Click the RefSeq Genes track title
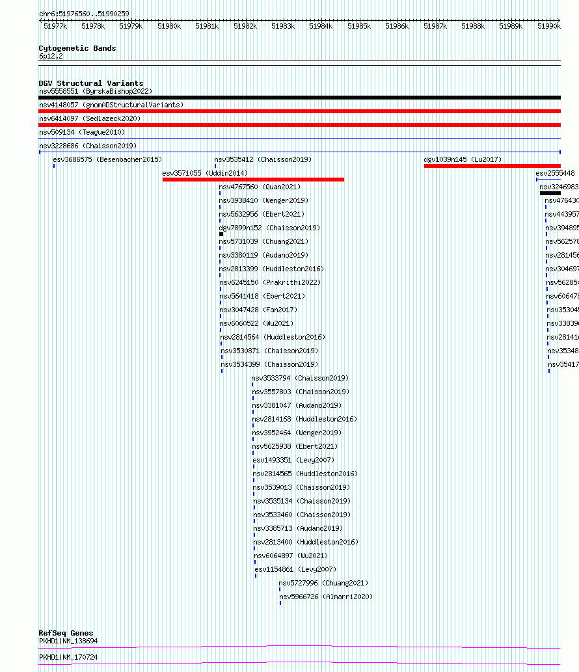This screenshot has width=579, height=672. click(x=66, y=634)
